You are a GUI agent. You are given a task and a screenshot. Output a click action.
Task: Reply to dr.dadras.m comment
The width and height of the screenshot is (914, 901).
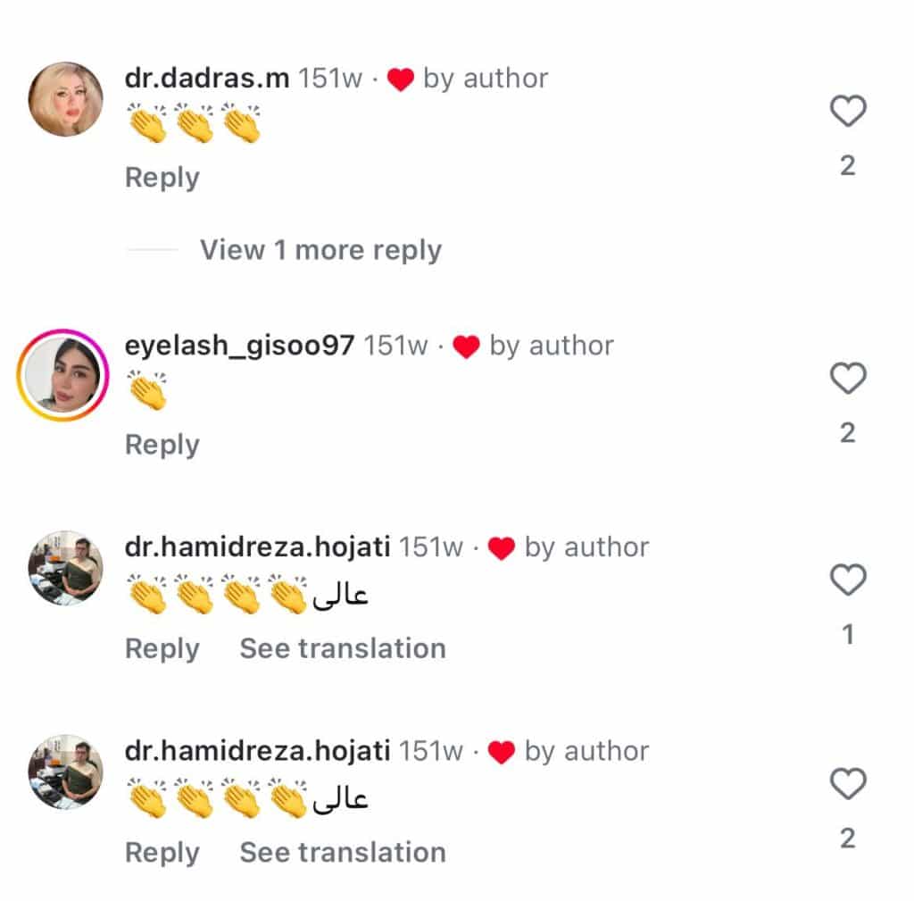(162, 178)
